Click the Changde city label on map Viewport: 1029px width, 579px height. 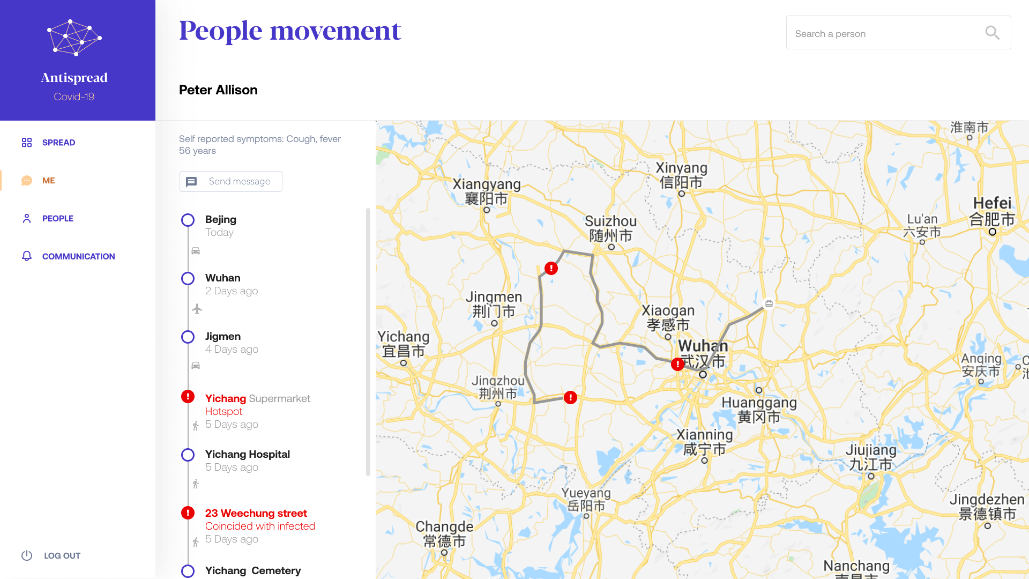[444, 534]
